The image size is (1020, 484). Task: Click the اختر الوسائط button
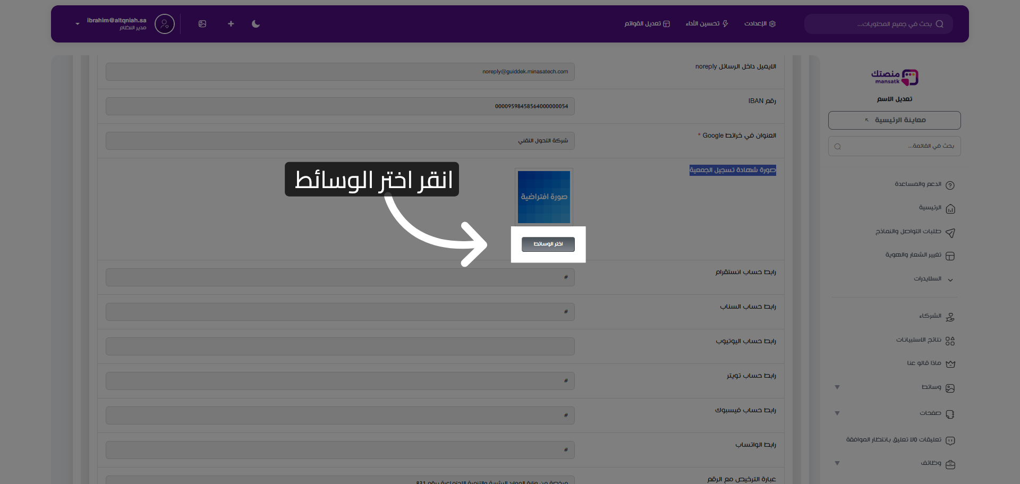548,244
